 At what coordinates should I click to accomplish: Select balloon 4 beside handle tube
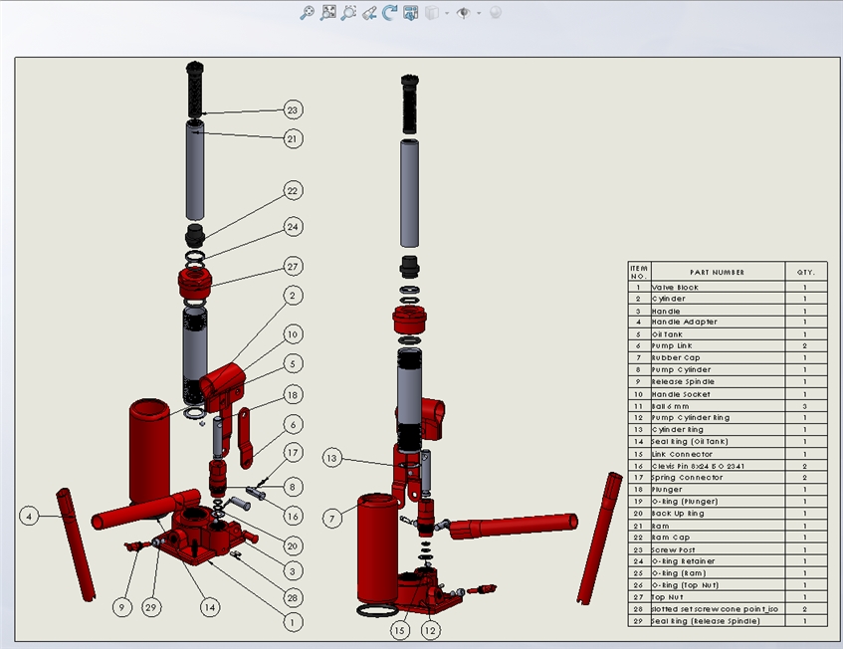tap(29, 517)
